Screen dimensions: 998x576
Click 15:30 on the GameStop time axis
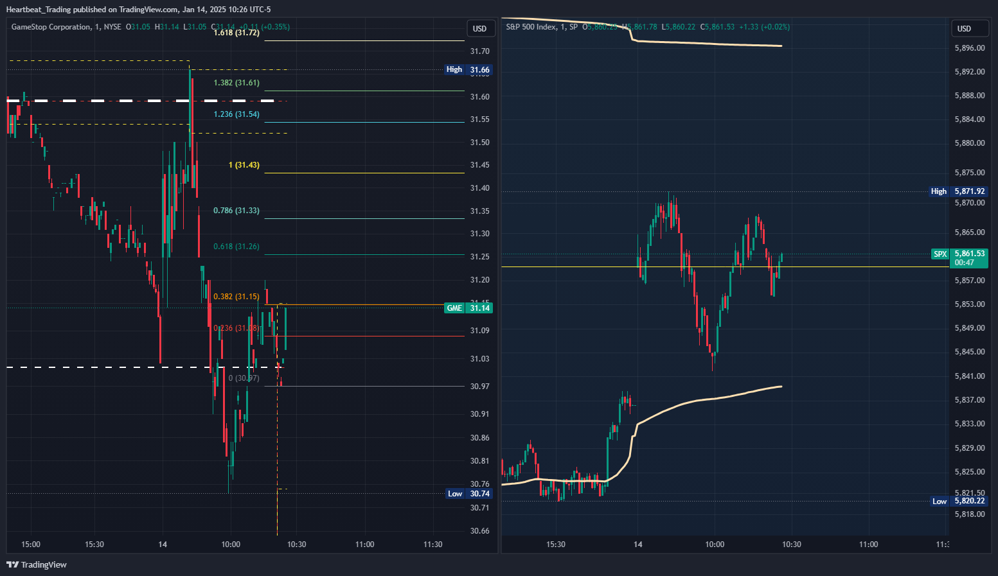point(94,545)
